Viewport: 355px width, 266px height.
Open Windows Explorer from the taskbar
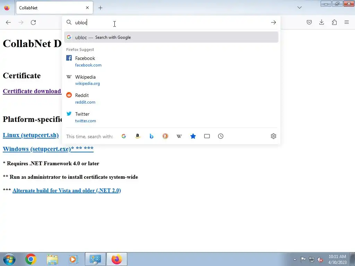point(52,259)
